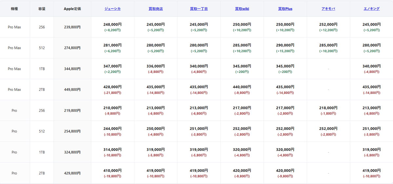Image resolution: width=393 pixels, height=184 pixels.
Task: Click ジェーシカ price 428,000円
Action: [x=112, y=87]
